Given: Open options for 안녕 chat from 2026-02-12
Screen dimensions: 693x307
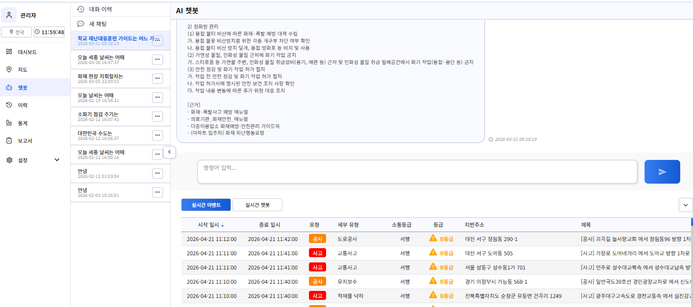Looking at the screenshot, I should click(x=158, y=173).
